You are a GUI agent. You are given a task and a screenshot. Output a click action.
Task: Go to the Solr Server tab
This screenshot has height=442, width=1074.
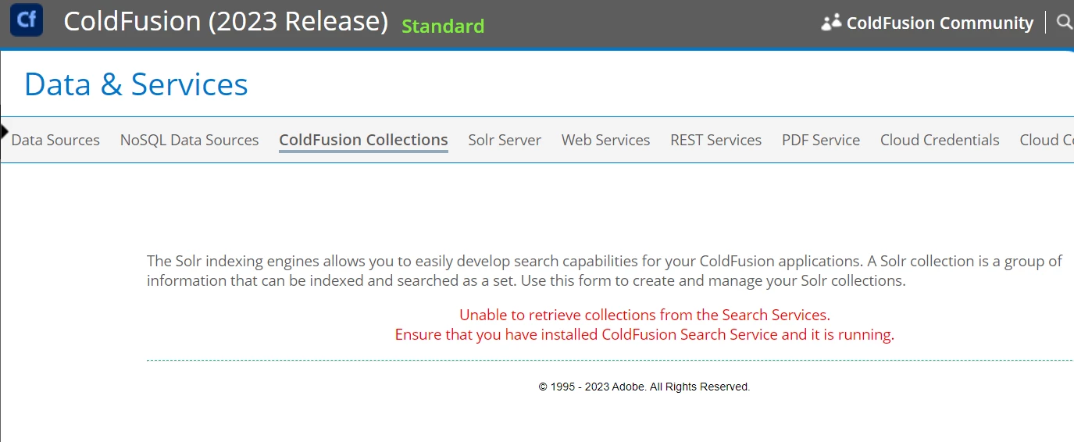(x=505, y=140)
